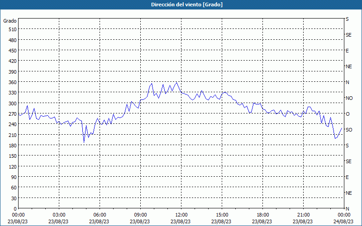Click the 210 degree axis label
362x226 pixels.
tap(13, 135)
